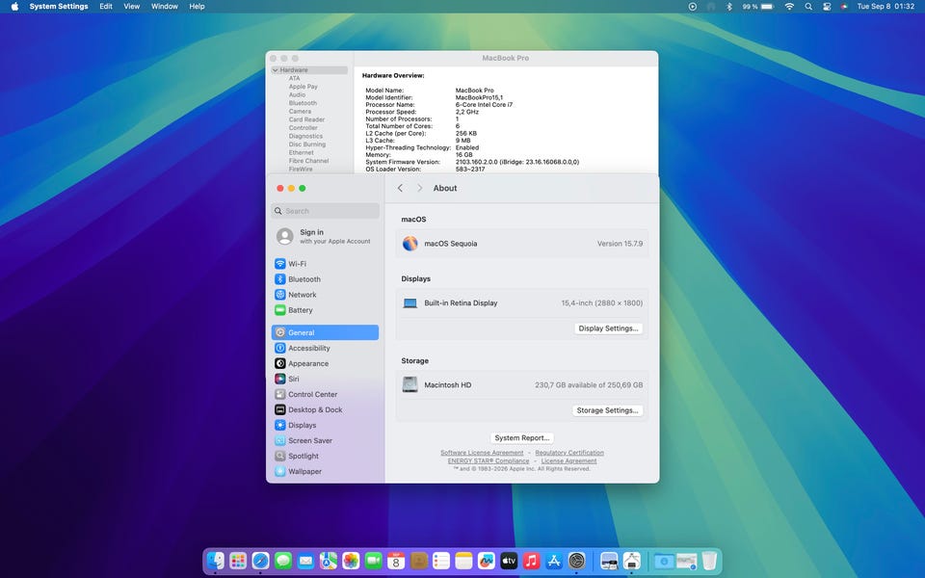Open the Edit menu
The image size is (925, 578).
coord(106,7)
